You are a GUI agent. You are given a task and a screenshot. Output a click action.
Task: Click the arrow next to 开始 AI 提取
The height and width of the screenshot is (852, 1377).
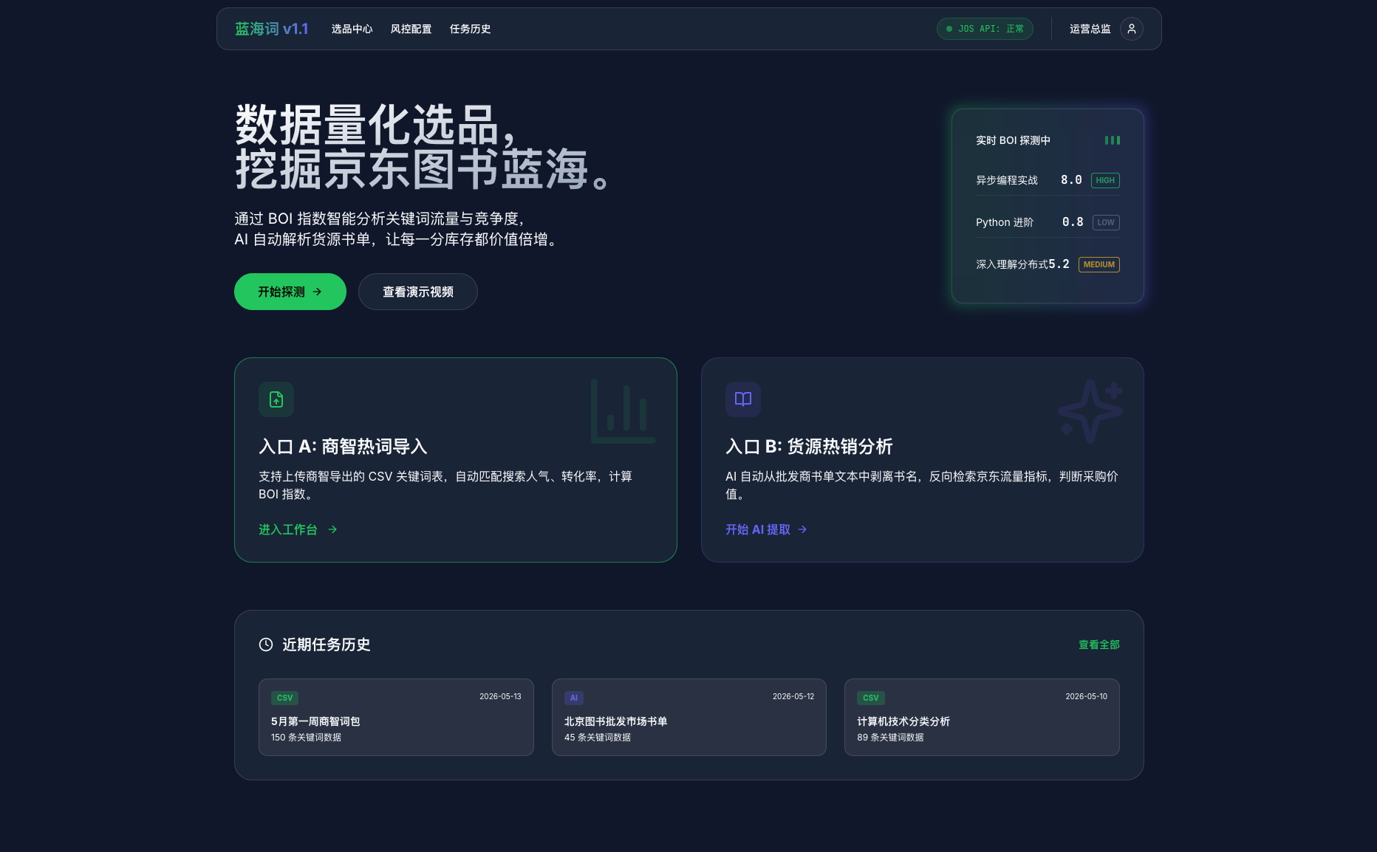(802, 529)
